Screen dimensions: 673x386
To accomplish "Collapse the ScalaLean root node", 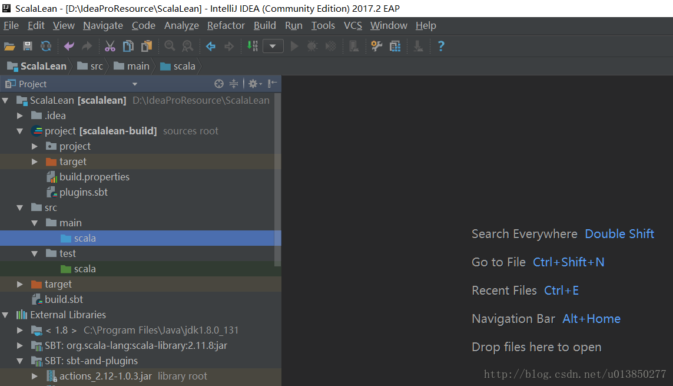I will (x=5, y=100).
